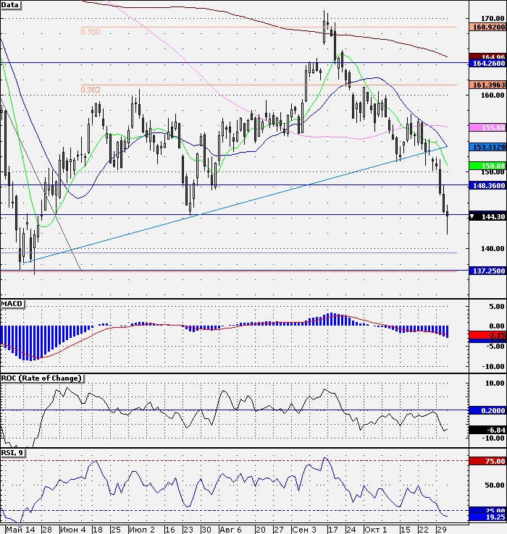Click the black 144.30 current price tag
507x534 pixels.
click(487, 216)
